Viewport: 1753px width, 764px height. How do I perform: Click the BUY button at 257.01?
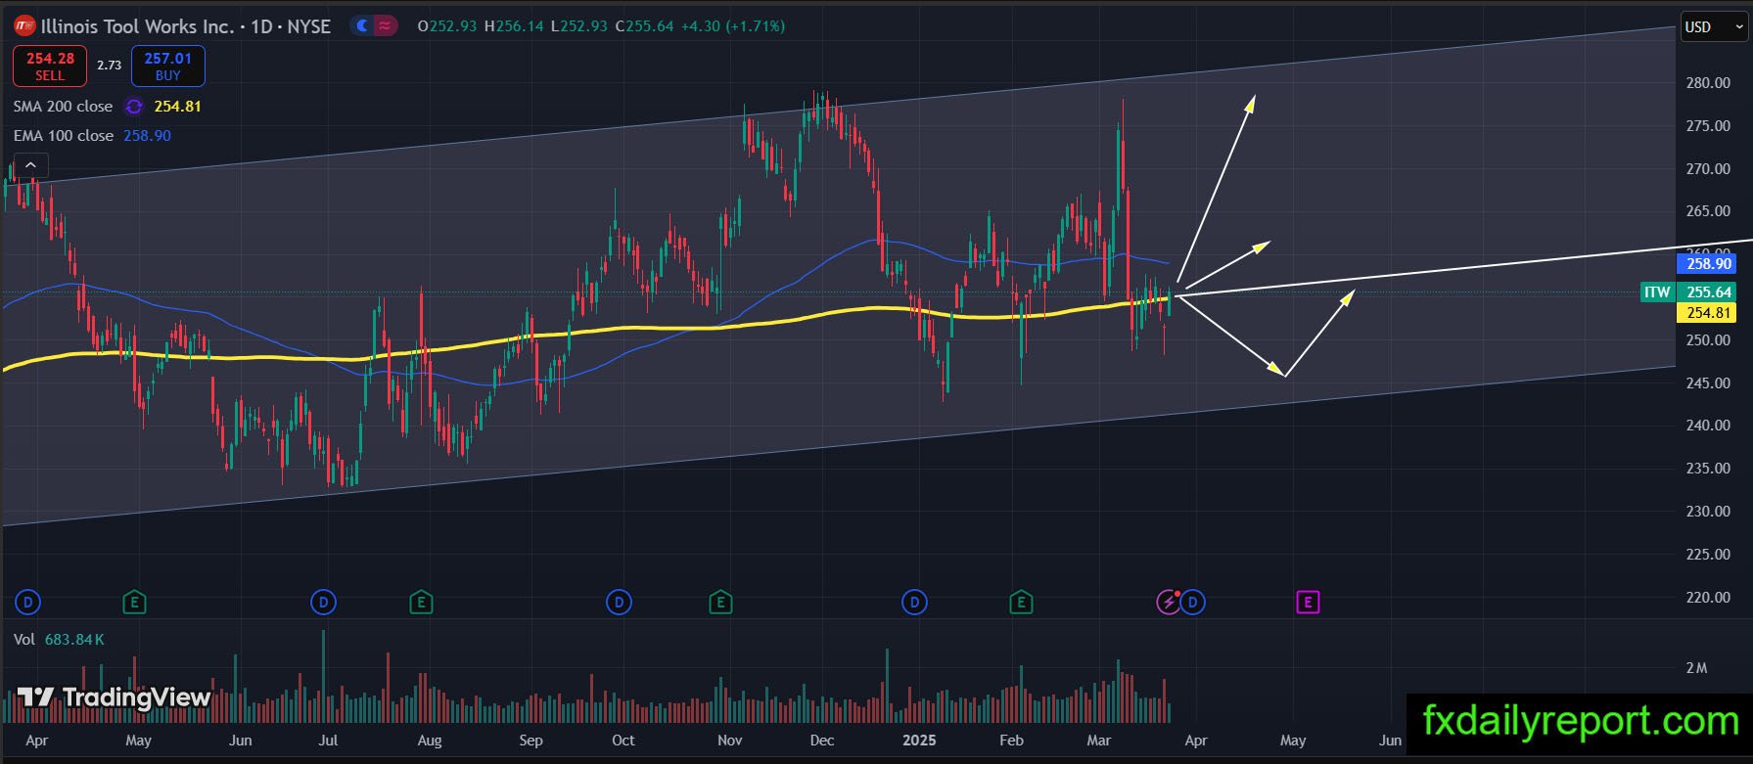(x=168, y=66)
